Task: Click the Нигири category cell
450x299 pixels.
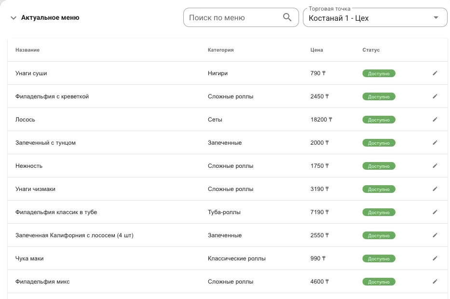Action: click(218, 73)
